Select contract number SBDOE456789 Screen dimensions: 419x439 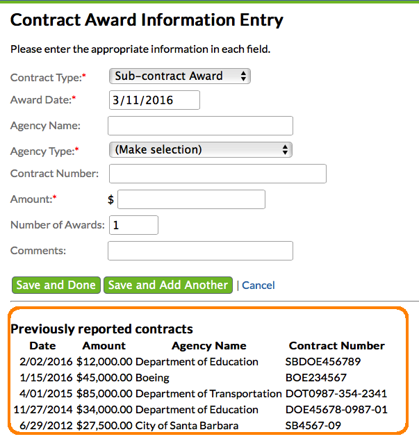[x=323, y=362]
